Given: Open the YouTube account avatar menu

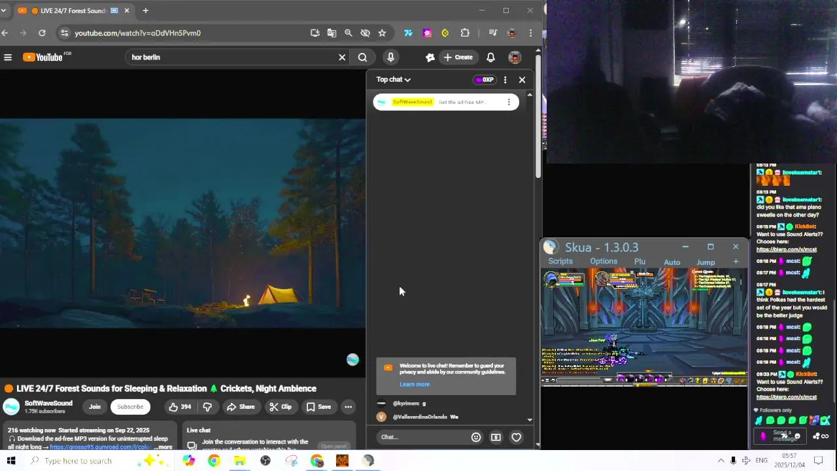Looking at the screenshot, I should click(515, 58).
